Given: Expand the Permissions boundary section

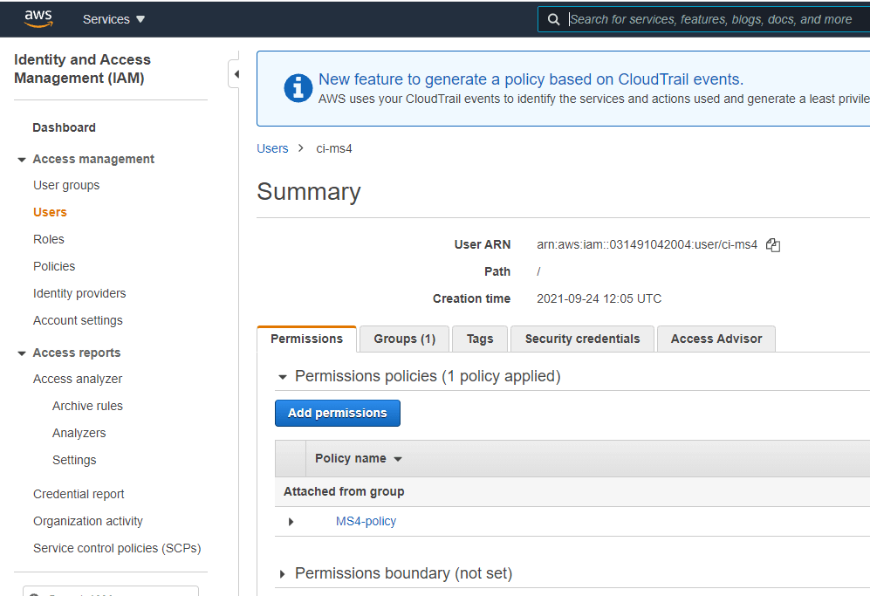Looking at the screenshot, I should 283,574.
